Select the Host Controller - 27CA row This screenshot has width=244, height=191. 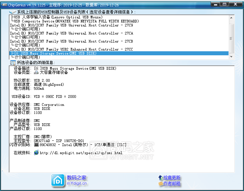(x=72, y=34)
